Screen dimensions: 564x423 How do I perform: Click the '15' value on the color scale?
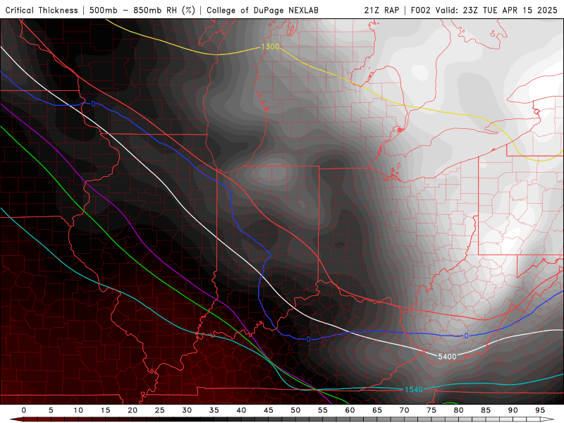[x=105, y=410]
